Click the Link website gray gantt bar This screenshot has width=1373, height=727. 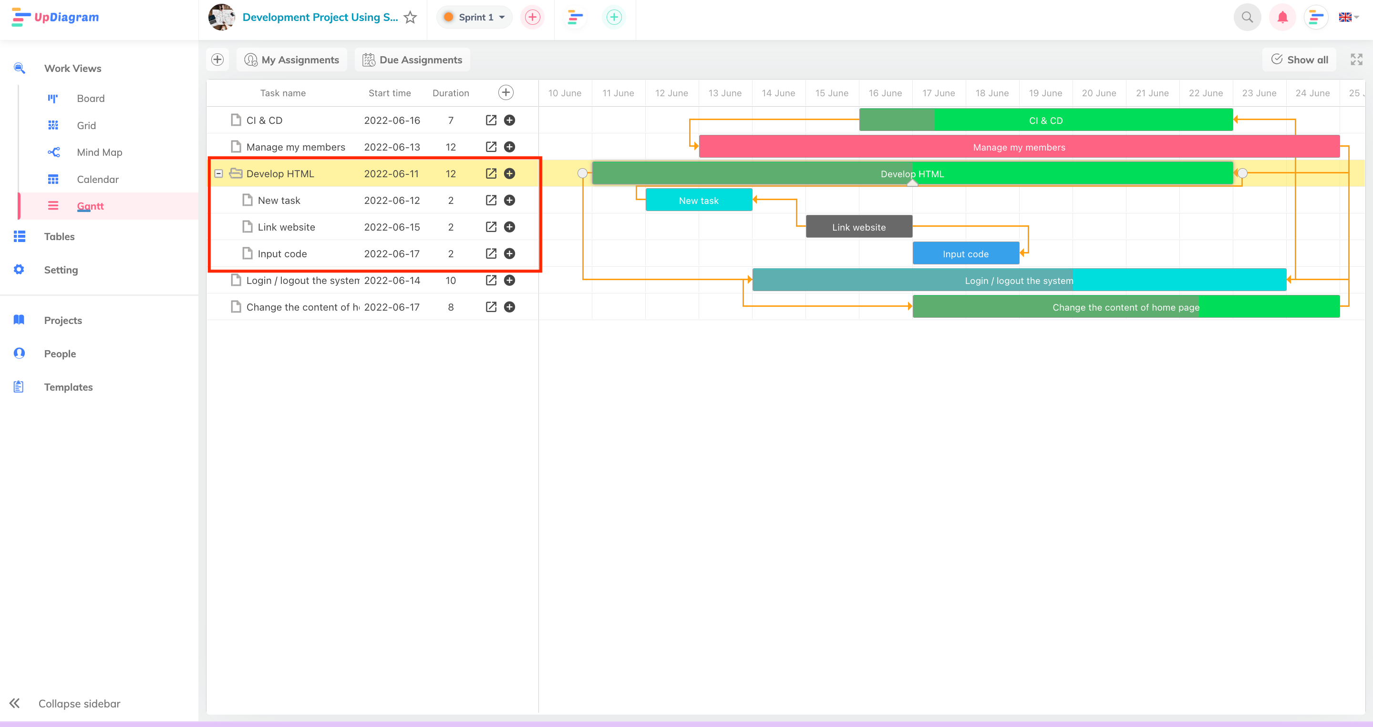click(x=858, y=226)
